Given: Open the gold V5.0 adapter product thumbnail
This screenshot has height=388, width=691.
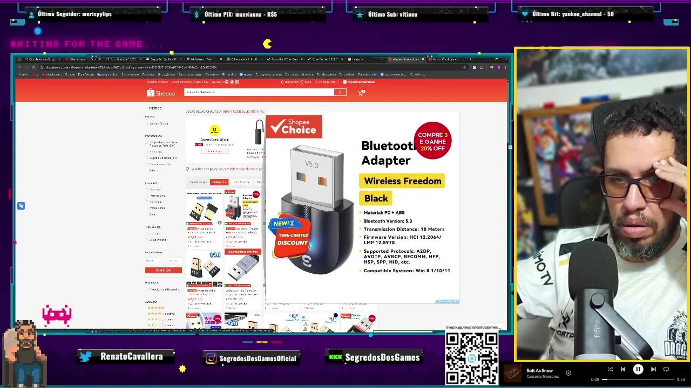Looking at the screenshot, I should point(204,268).
